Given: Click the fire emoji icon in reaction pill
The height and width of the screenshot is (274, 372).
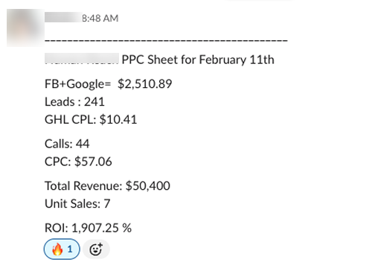Looking at the screenshot, I should [57, 249].
